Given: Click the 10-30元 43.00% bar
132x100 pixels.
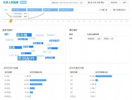Looking at the screenshot, I should click(38, 80).
